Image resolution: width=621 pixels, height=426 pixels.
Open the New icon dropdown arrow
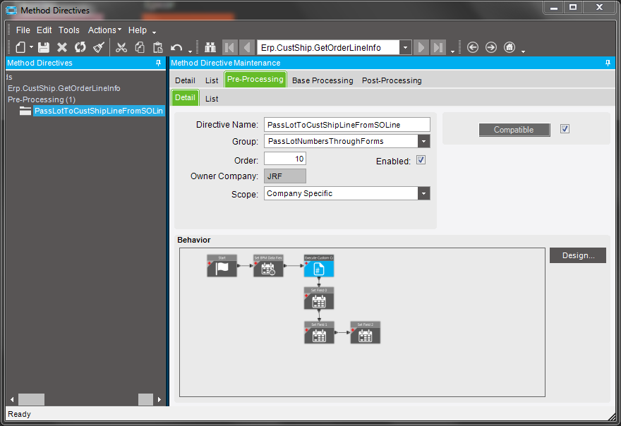click(x=31, y=47)
